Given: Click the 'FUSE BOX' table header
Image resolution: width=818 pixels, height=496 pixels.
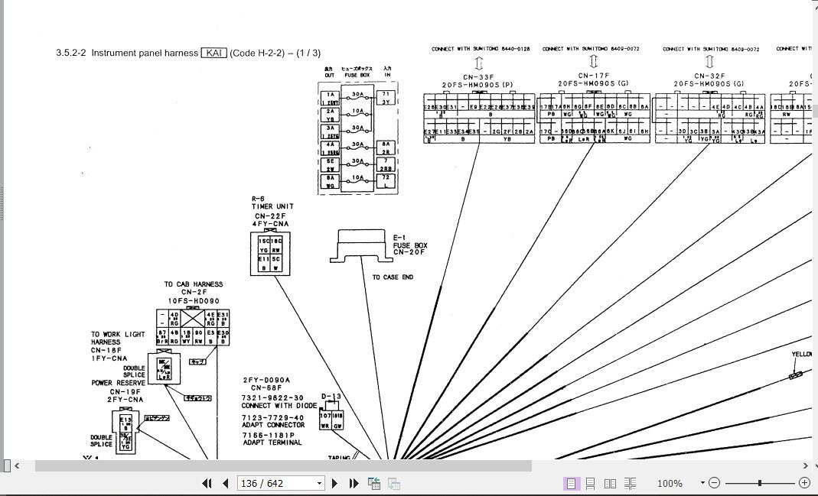Looking at the screenshot, I should pos(357,76).
